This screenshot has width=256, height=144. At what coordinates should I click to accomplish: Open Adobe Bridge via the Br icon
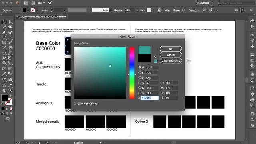click(26, 3)
